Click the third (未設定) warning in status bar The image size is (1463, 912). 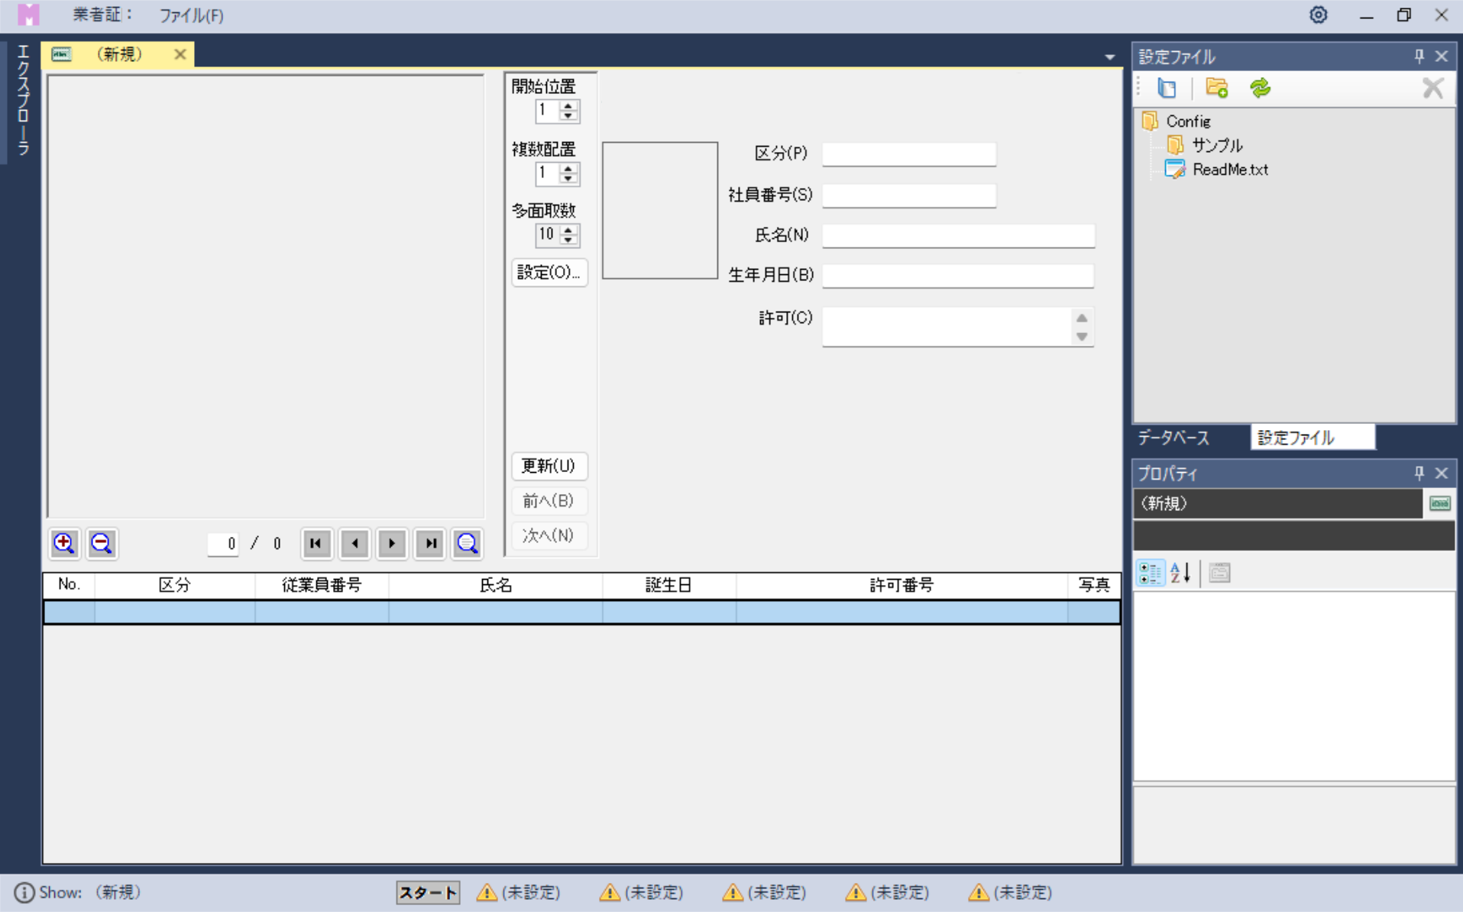click(x=765, y=892)
